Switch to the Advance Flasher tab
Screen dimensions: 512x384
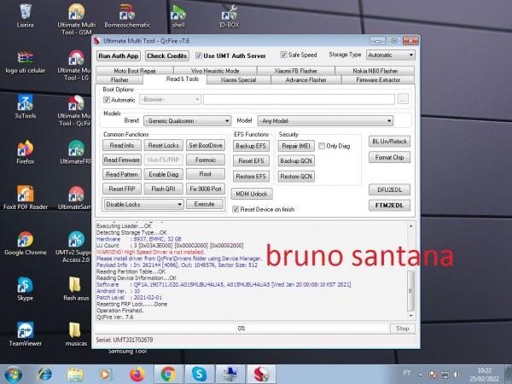tap(306, 79)
